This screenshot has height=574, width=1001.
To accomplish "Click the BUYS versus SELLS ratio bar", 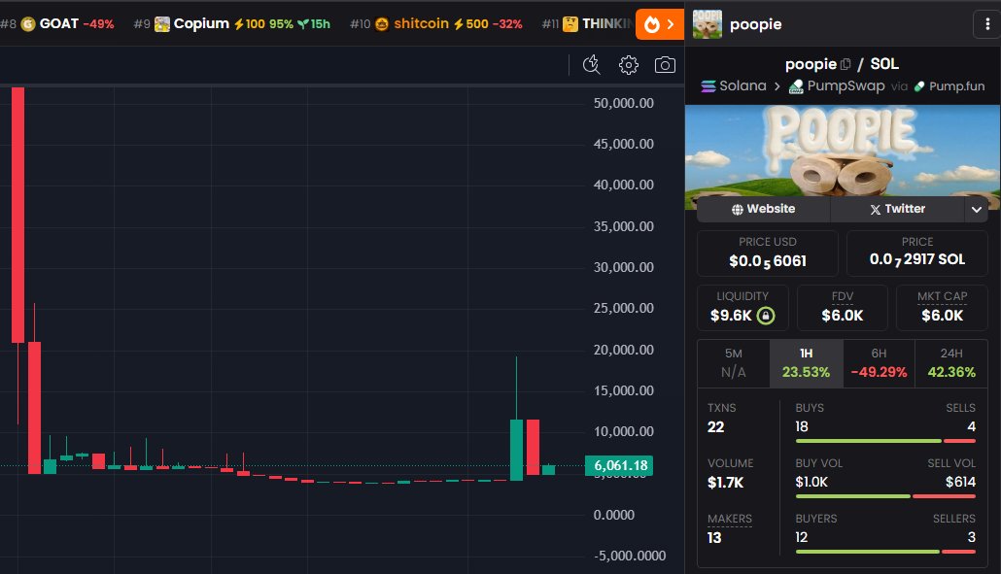I will [x=885, y=441].
